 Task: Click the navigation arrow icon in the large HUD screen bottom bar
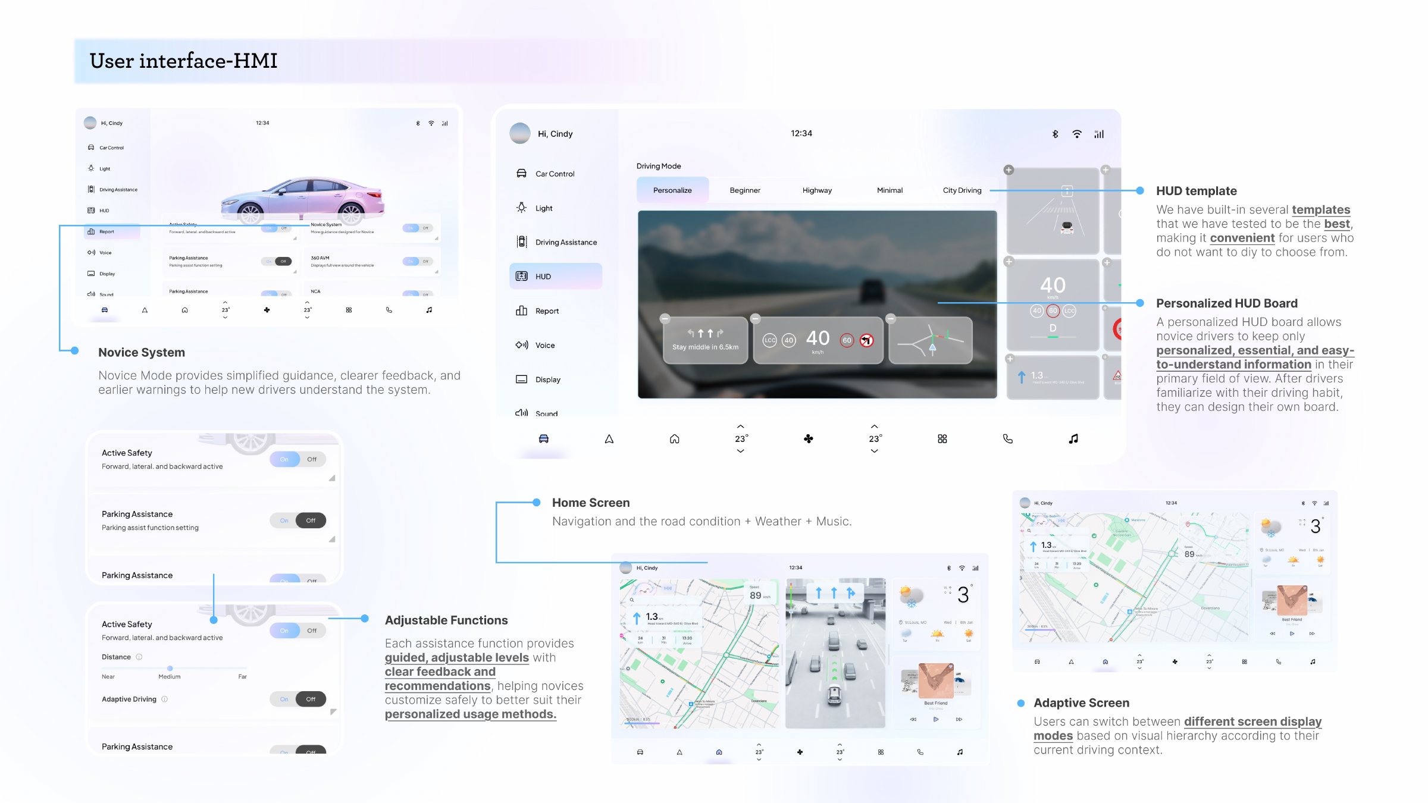point(609,439)
